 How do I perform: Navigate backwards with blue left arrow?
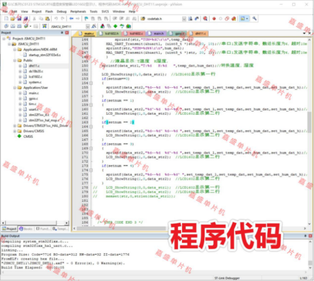[x=71, y=19]
